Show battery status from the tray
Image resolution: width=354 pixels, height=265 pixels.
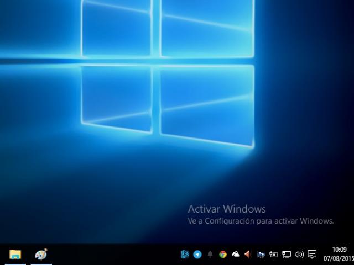[274, 255]
